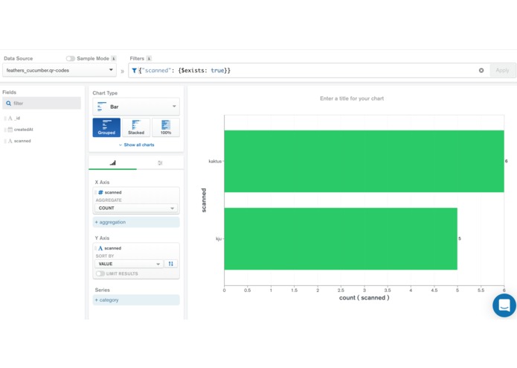Click the Fields search magnifier icon
The height and width of the screenshot is (368, 517).
(x=9, y=104)
